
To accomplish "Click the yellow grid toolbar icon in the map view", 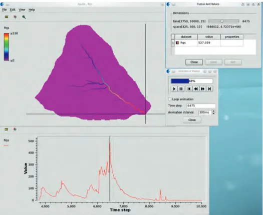I will tap(7, 17).
